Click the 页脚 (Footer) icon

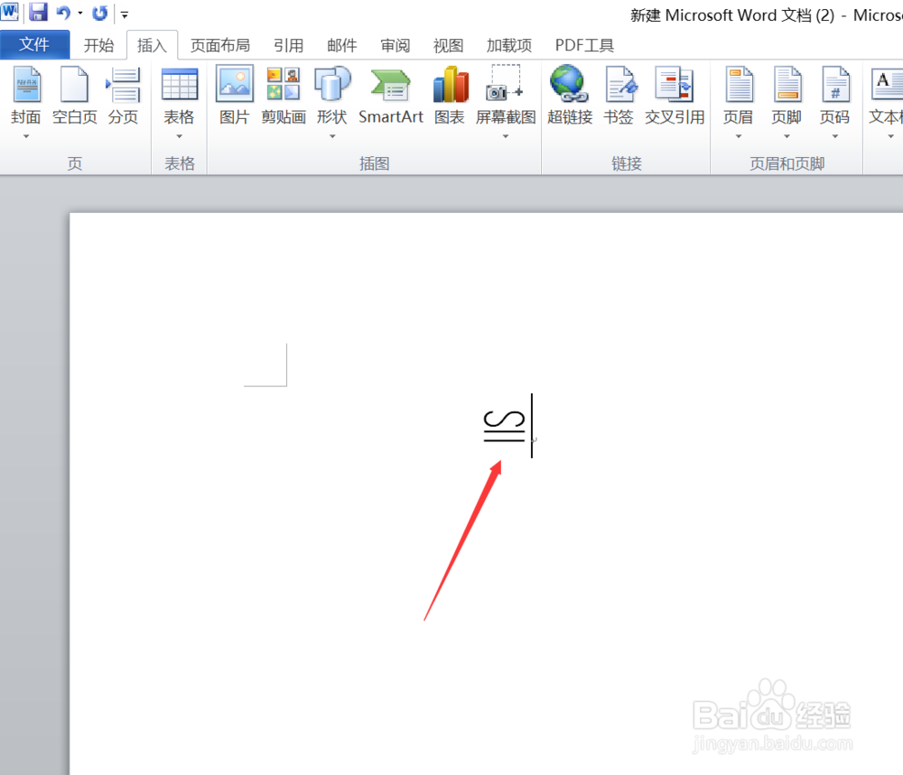click(787, 85)
